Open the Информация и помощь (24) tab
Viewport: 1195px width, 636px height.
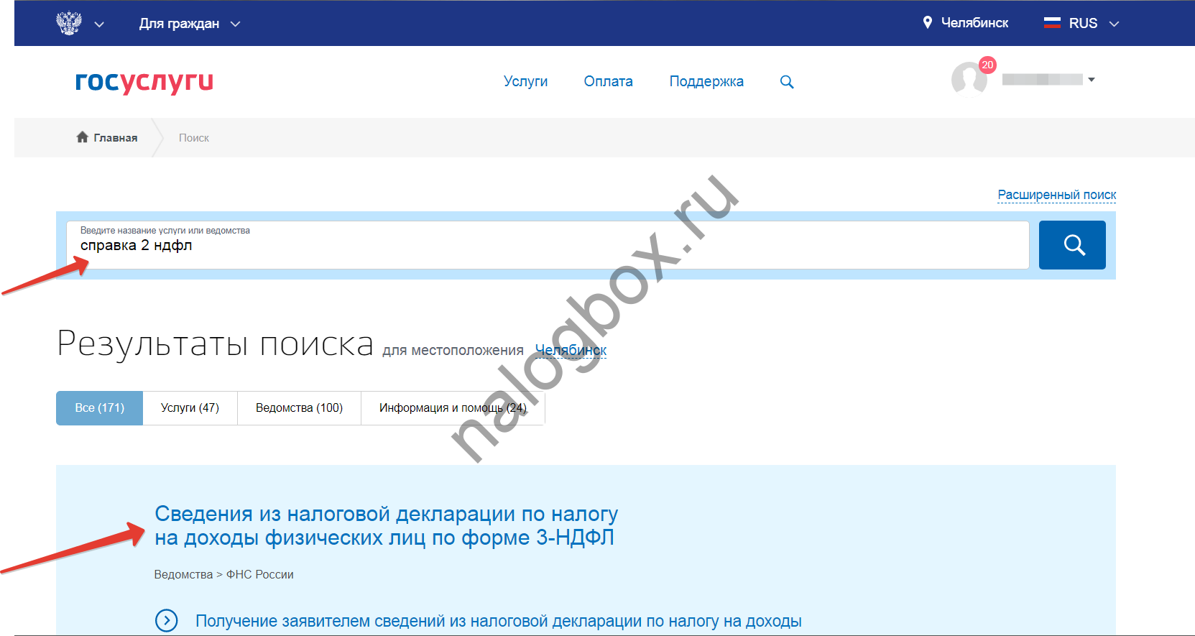(452, 407)
